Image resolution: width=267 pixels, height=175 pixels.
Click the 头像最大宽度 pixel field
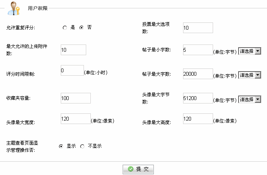point(76,119)
